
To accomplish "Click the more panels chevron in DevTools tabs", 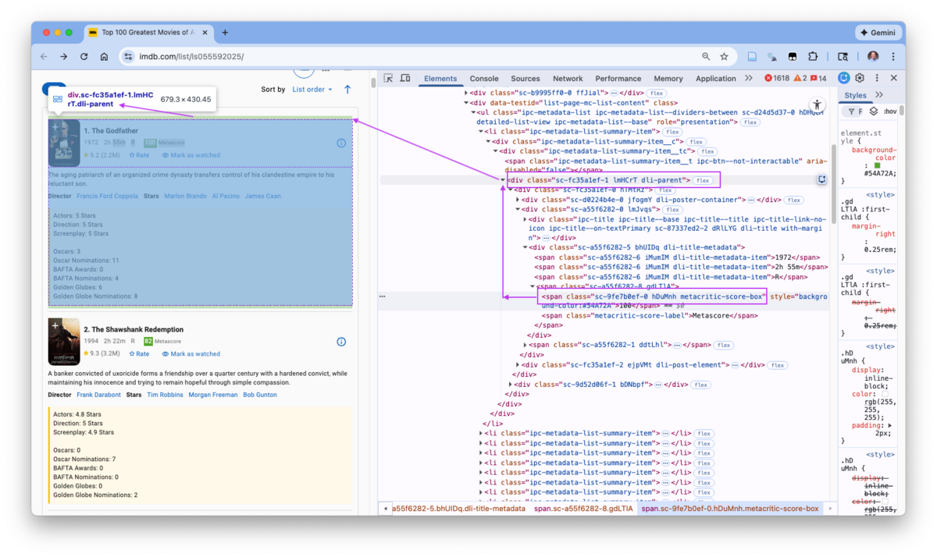I will (749, 78).
